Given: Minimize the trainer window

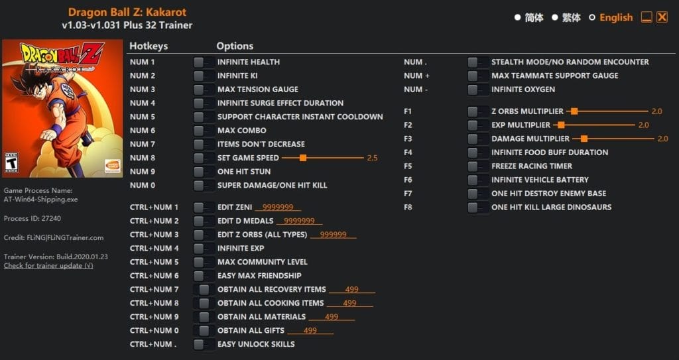Looking at the screenshot, I should point(647,17).
